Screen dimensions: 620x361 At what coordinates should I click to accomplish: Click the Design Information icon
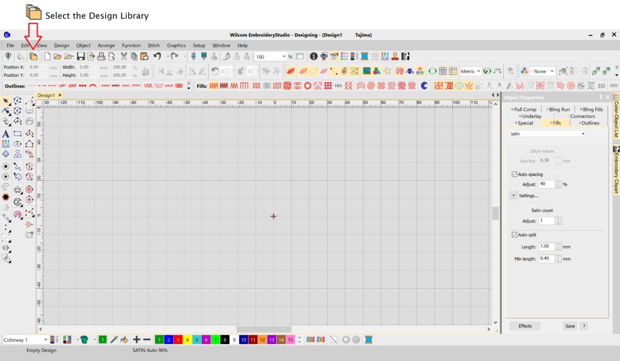[x=314, y=56]
